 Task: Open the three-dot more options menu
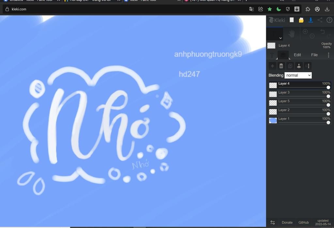[x=328, y=55]
